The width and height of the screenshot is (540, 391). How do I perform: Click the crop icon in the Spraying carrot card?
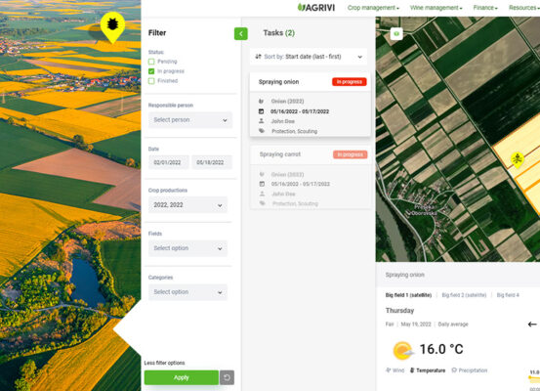point(262,174)
